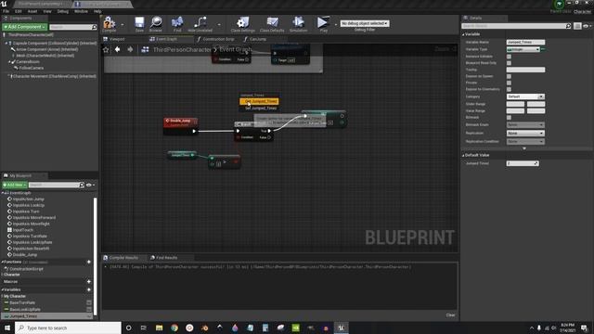Image resolution: width=594 pixels, height=334 pixels.
Task: Open Chrome from the taskbar
Action: 174,328
